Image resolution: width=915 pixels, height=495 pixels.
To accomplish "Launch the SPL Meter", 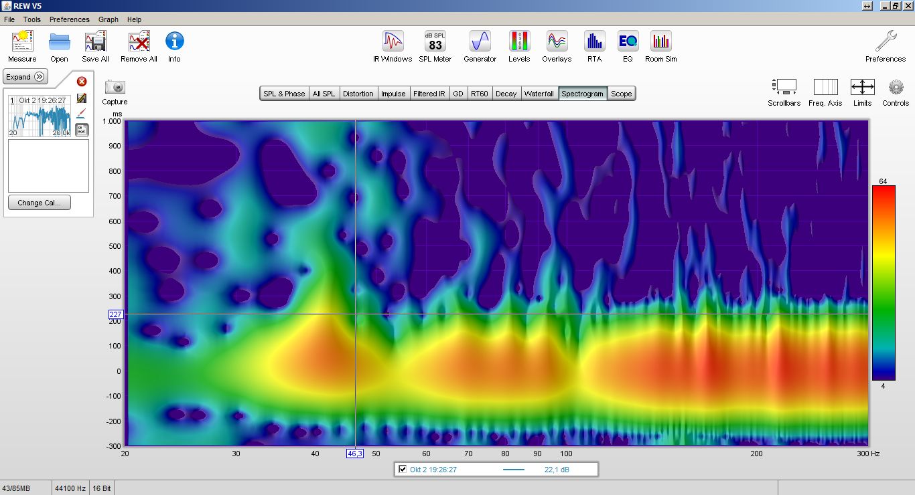I will (435, 41).
